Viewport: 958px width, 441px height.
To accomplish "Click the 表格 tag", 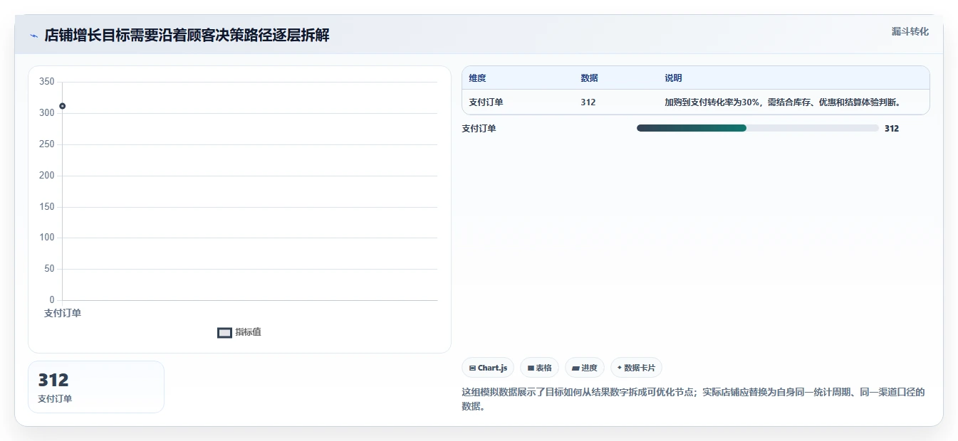I will 540,368.
